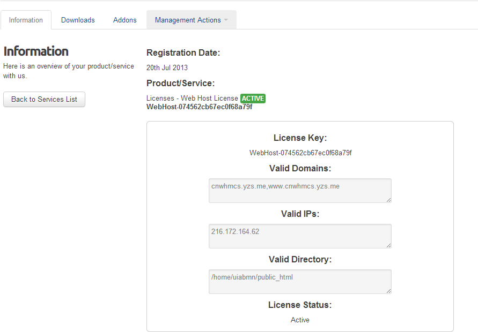Click the Product/Service heading
478x332 pixels.
(x=180, y=83)
